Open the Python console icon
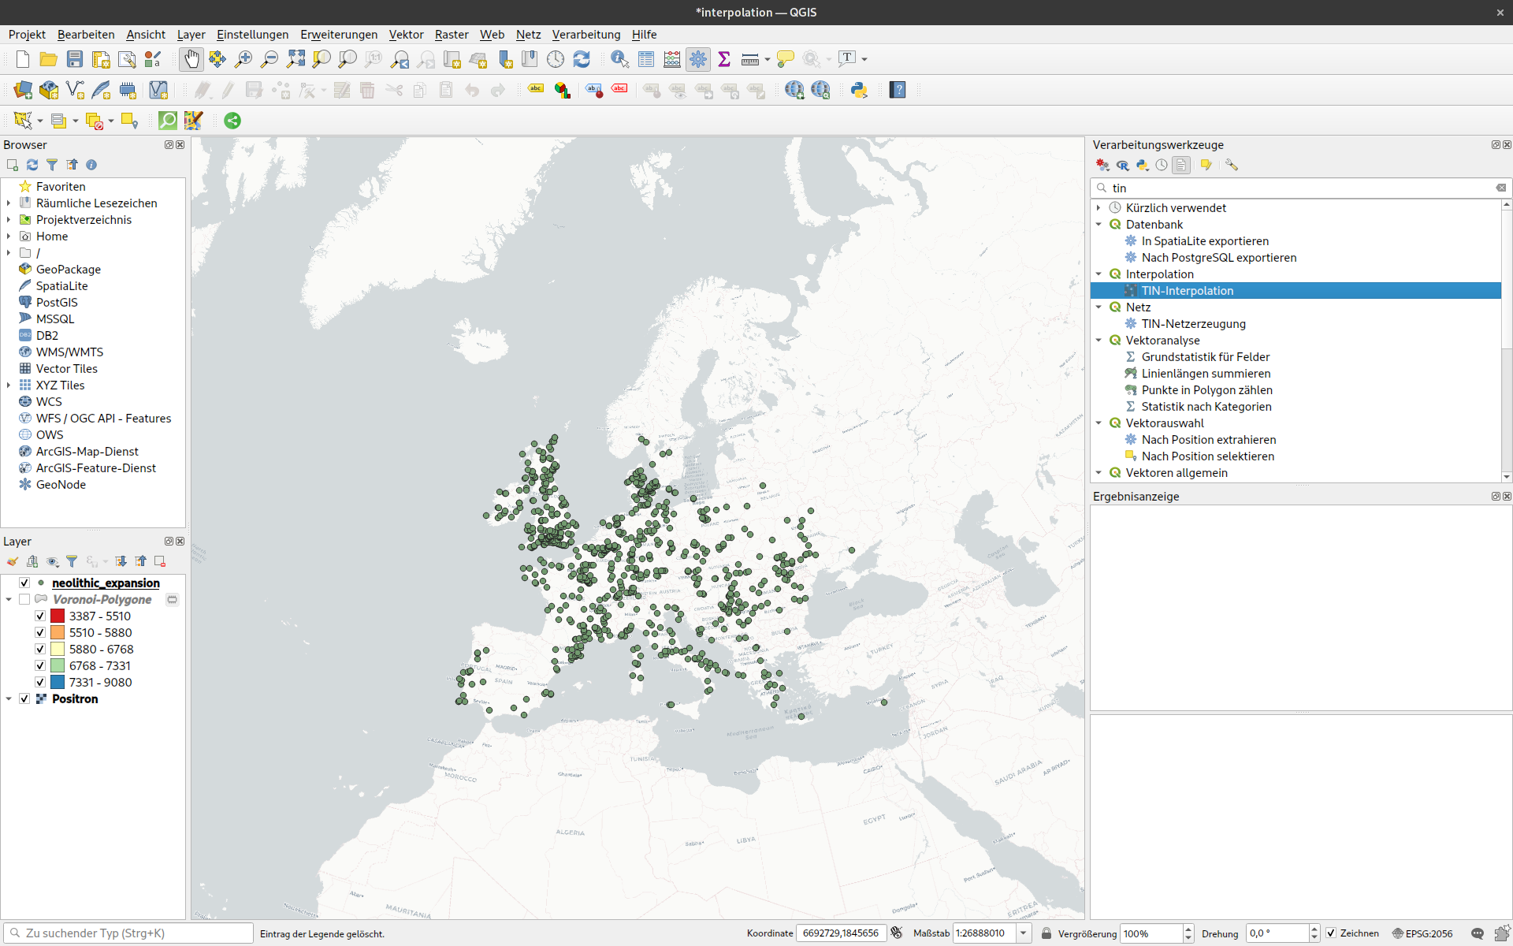 click(x=859, y=90)
